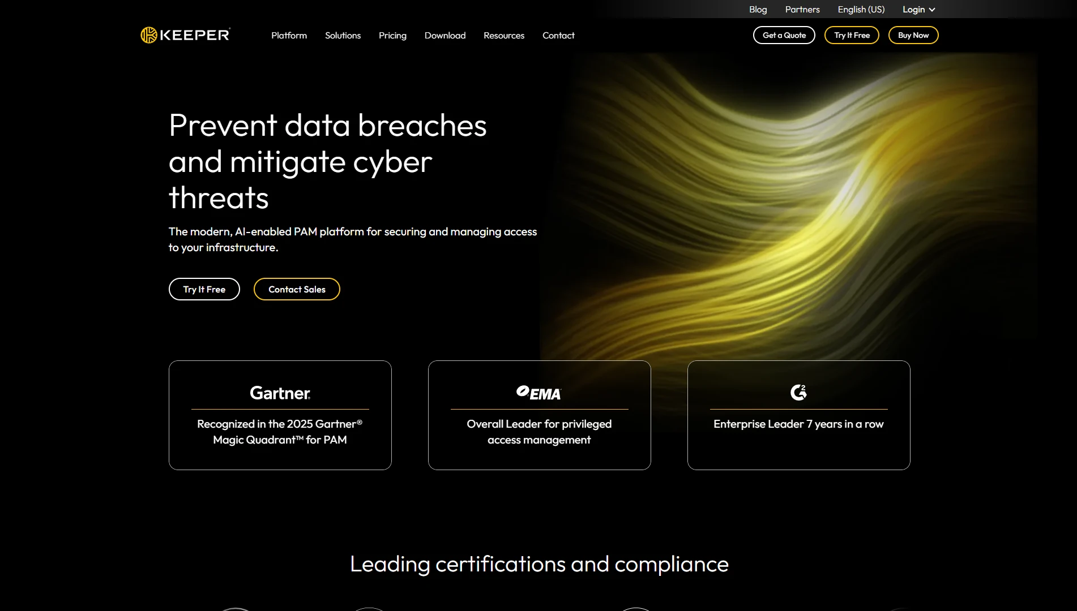Viewport: 1077px width, 611px height.
Task: Open the Platform menu
Action: click(289, 35)
